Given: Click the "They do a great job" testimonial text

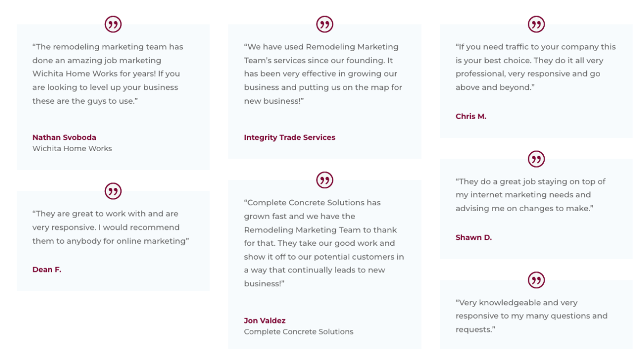Looking at the screenshot, I should pos(530,195).
